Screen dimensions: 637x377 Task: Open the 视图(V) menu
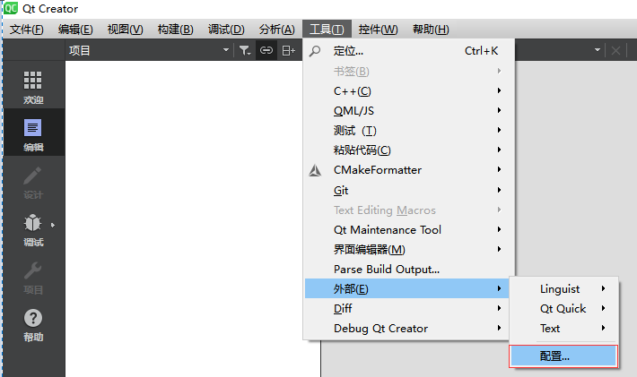click(x=125, y=30)
